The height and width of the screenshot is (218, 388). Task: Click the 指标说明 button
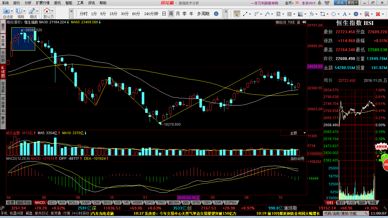tap(297, 159)
